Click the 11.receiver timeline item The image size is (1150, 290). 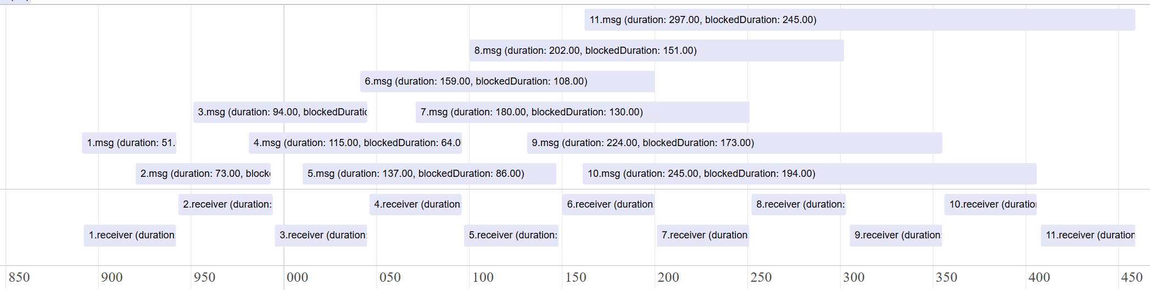point(1088,235)
